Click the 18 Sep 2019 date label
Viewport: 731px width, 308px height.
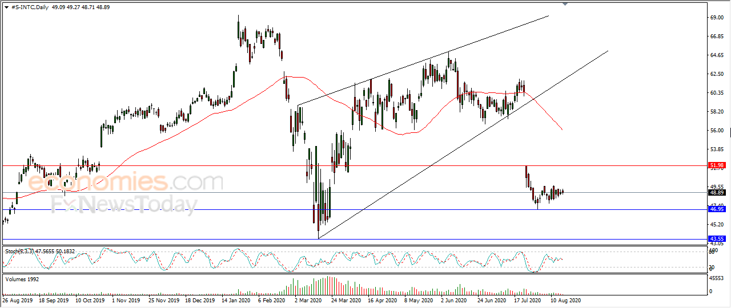pyautogui.click(x=53, y=300)
